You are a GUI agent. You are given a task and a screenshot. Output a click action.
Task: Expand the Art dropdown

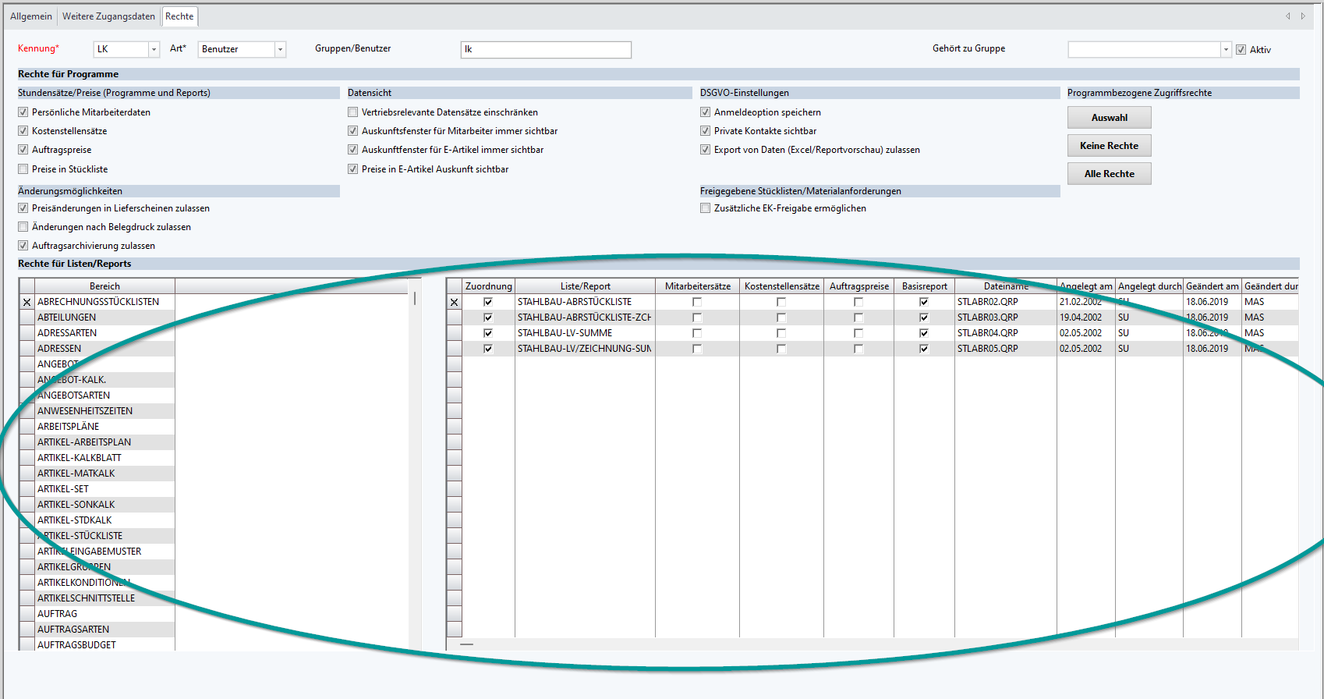coord(280,49)
